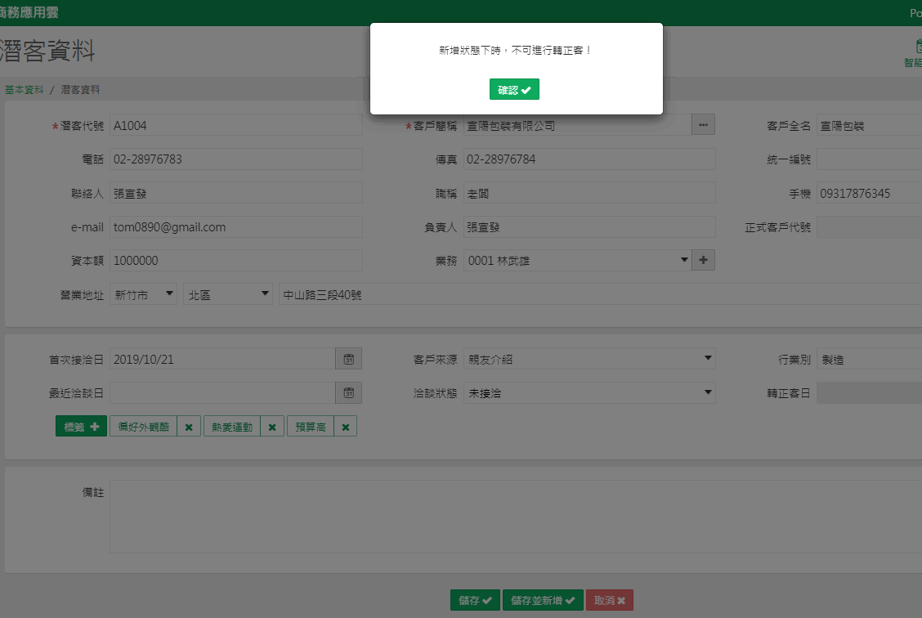Viewport: 922px width, 618px height.
Task: Click into the 備註 notes textarea
Action: [516, 517]
